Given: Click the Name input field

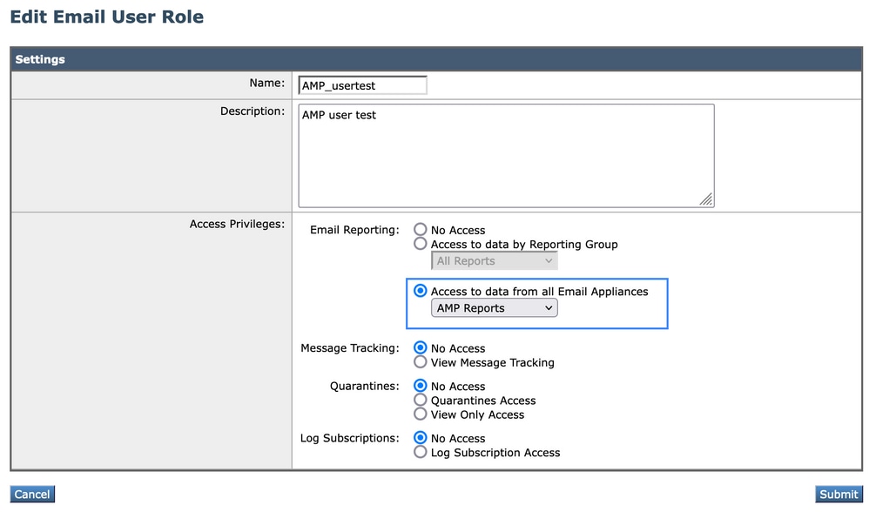Looking at the screenshot, I should click(362, 85).
